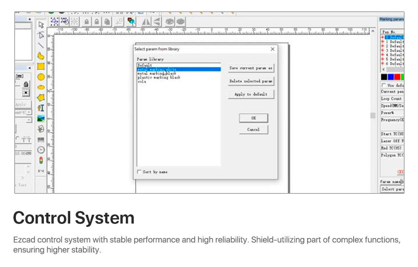Viewport: 418px width, 267px height.
Task: Select the Pick arrow tool
Action: (41, 25)
